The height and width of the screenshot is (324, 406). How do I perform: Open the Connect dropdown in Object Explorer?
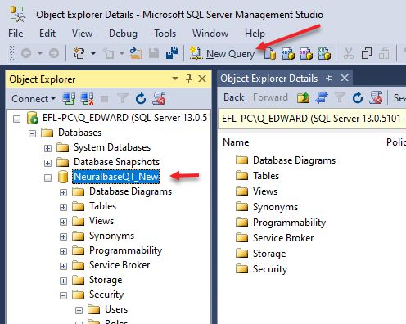point(34,99)
